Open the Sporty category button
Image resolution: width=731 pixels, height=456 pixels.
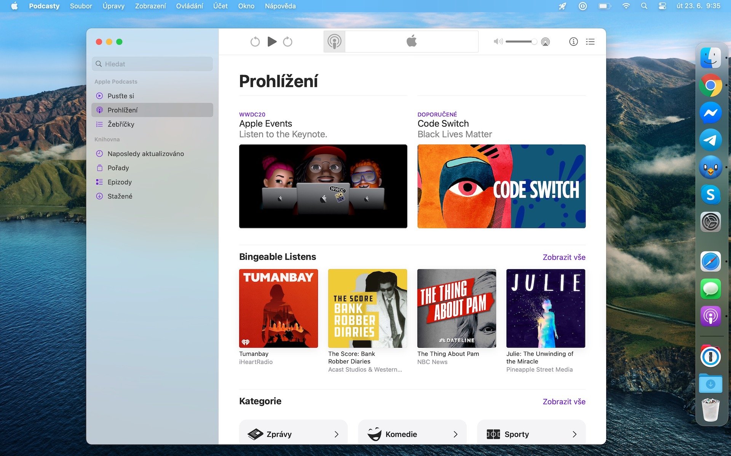[531, 432]
